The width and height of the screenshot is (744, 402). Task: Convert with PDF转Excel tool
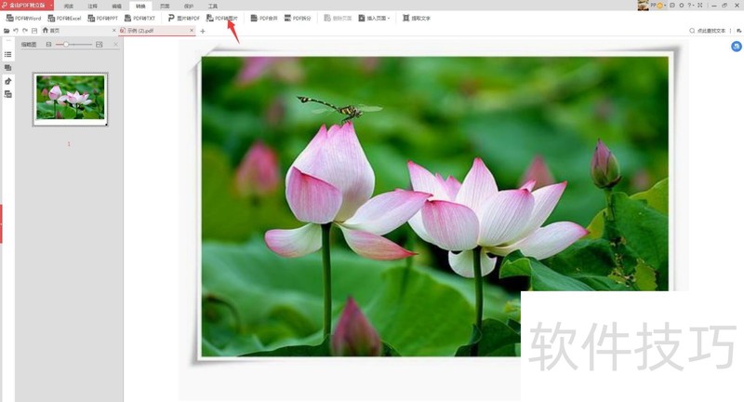pos(64,18)
